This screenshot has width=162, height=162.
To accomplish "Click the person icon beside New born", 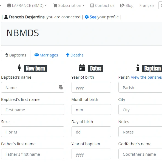I will (x=19, y=68).
